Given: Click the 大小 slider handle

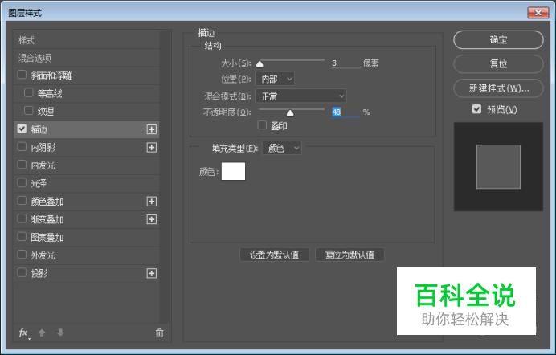Looking at the screenshot, I should click(260, 64).
